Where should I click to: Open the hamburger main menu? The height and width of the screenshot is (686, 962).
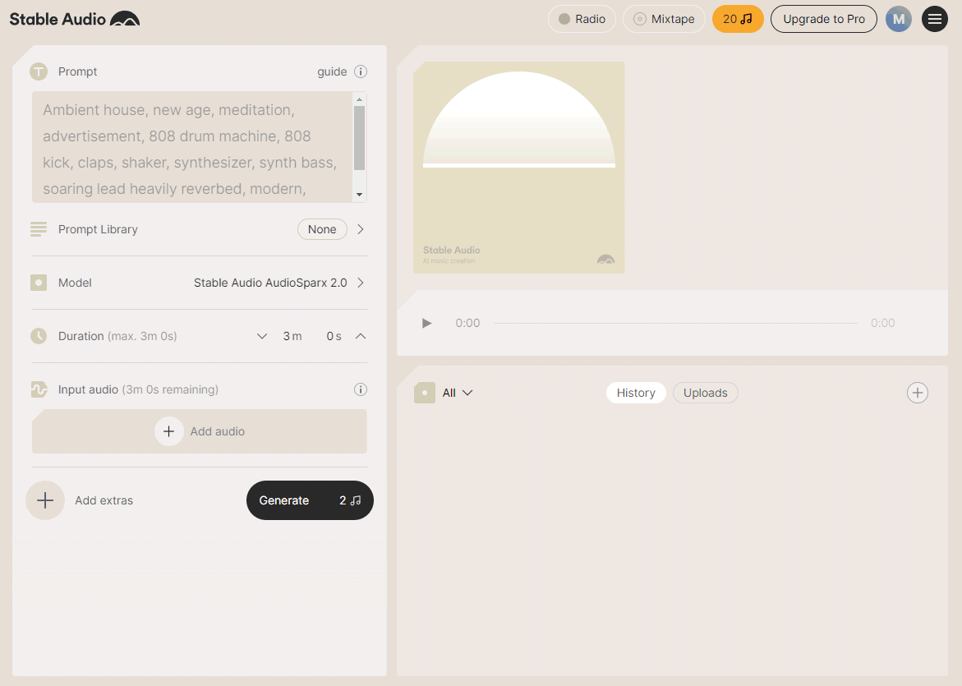[934, 19]
